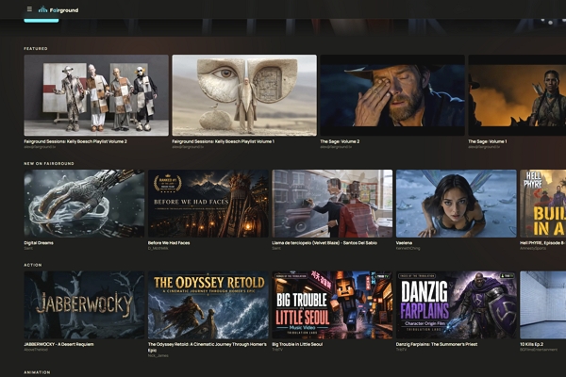Click the ACTION section heading
Screen dimensions: 566x377
(33, 265)
